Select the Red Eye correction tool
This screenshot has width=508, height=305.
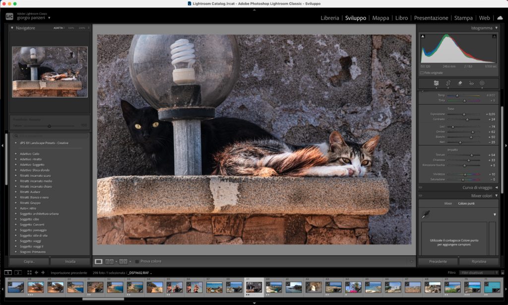(x=470, y=83)
